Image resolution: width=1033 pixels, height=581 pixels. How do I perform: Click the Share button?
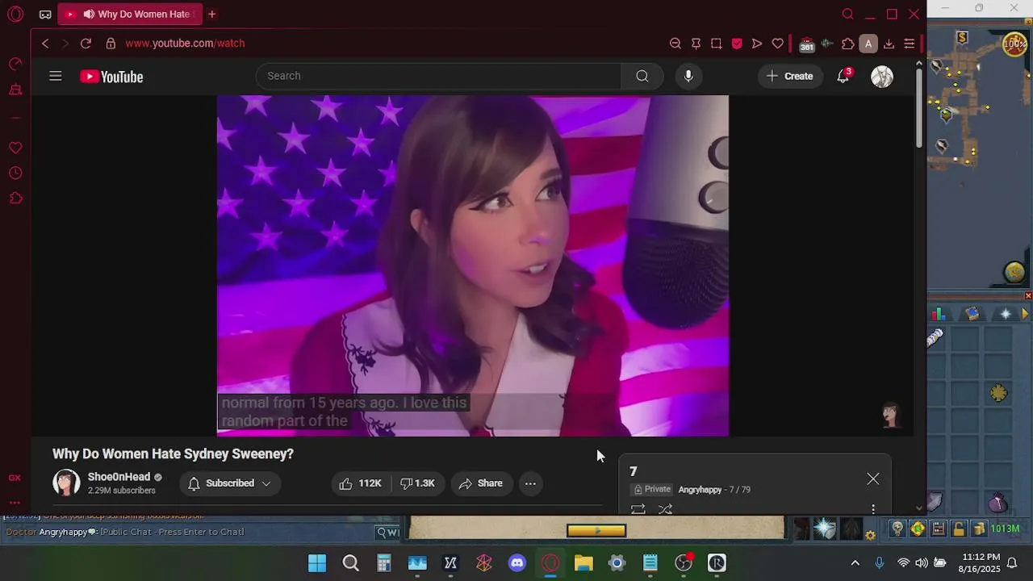tap(481, 483)
